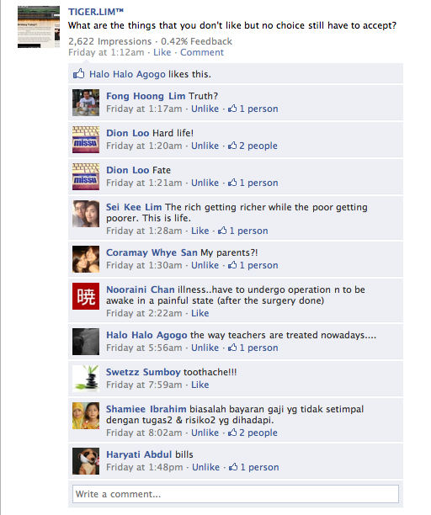Open Swetzz Sumboy's zen stones avatar
The width and height of the screenshot is (431, 515).
[x=86, y=379]
